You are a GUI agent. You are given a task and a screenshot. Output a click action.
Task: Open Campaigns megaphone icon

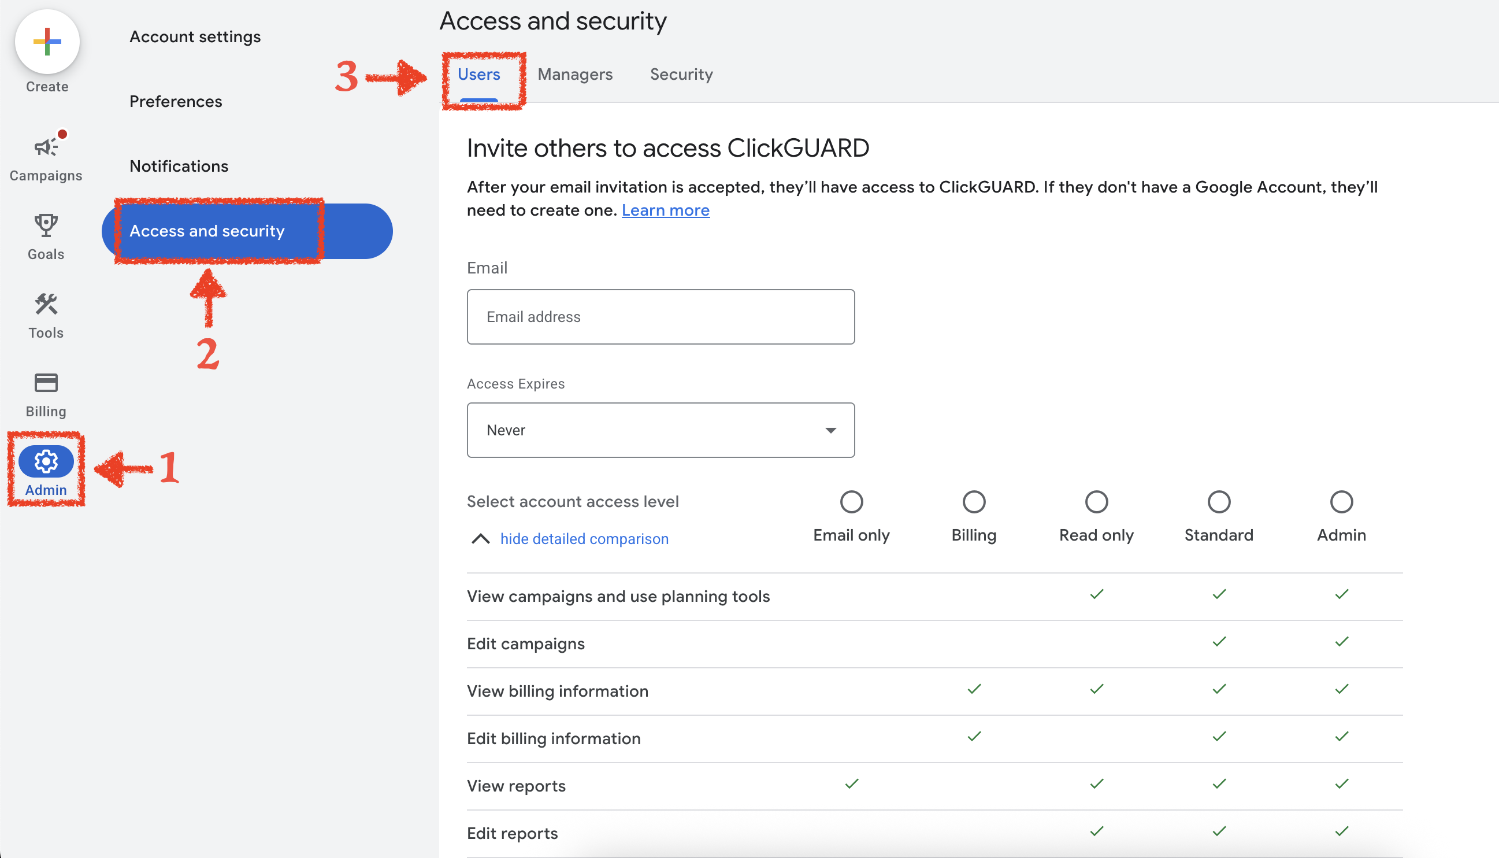click(46, 147)
